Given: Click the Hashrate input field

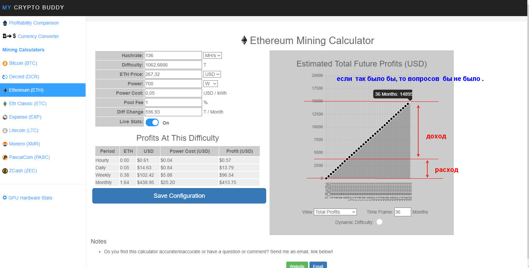Looking at the screenshot, I should point(173,55).
